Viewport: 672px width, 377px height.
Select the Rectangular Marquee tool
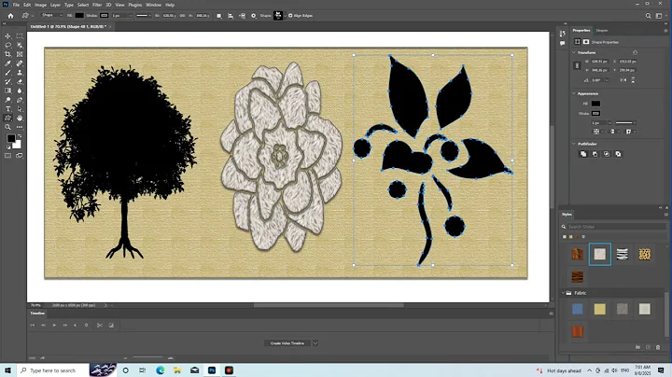click(20, 36)
